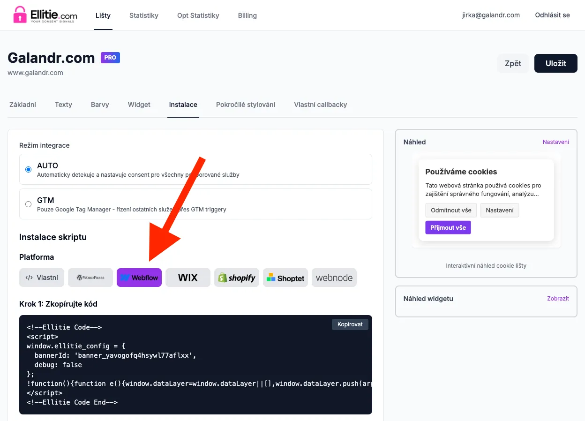Select the AUTO integration mode
Image resolution: width=585 pixels, height=421 pixels.
(x=28, y=169)
